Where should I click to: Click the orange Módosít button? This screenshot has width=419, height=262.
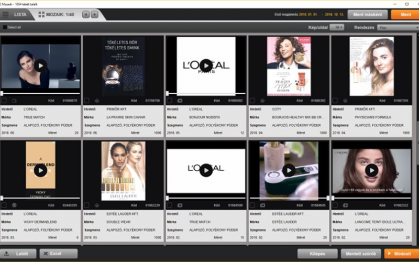click(401, 254)
